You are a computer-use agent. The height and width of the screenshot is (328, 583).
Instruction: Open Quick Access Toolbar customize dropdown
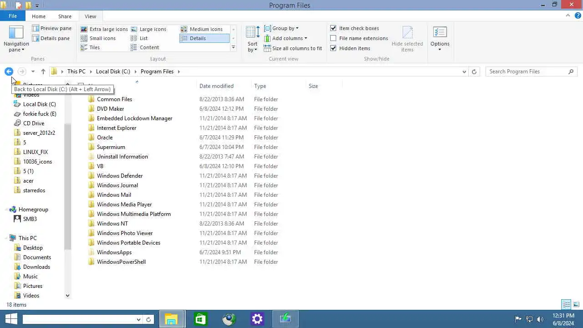pyautogui.click(x=37, y=5)
